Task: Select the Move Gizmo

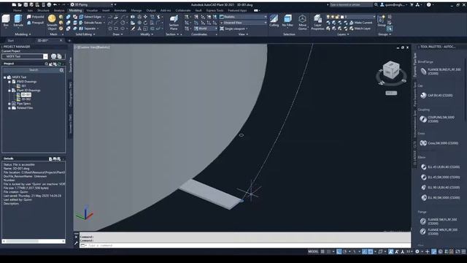Action: point(302,23)
